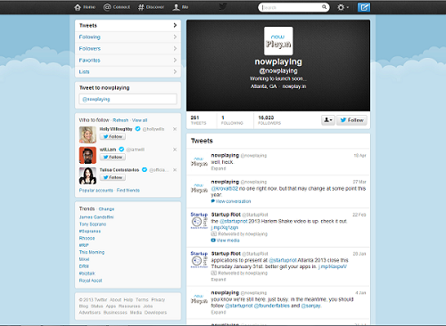446x326 pixels.
Task: View the 1 Following count
Action: (232, 120)
